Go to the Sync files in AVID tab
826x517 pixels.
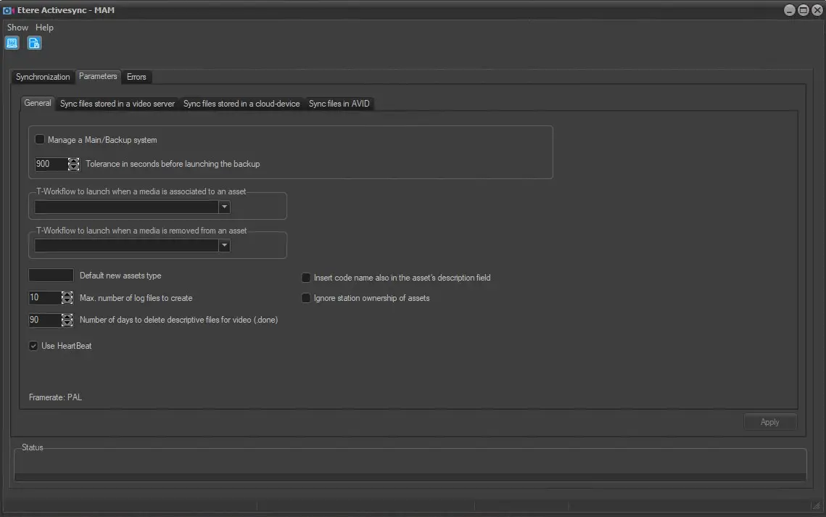pos(339,104)
